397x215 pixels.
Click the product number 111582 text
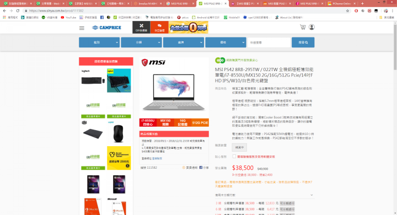[x=149, y=168]
